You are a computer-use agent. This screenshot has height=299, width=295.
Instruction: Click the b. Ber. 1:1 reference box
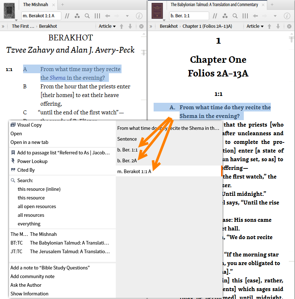coord(189,16)
